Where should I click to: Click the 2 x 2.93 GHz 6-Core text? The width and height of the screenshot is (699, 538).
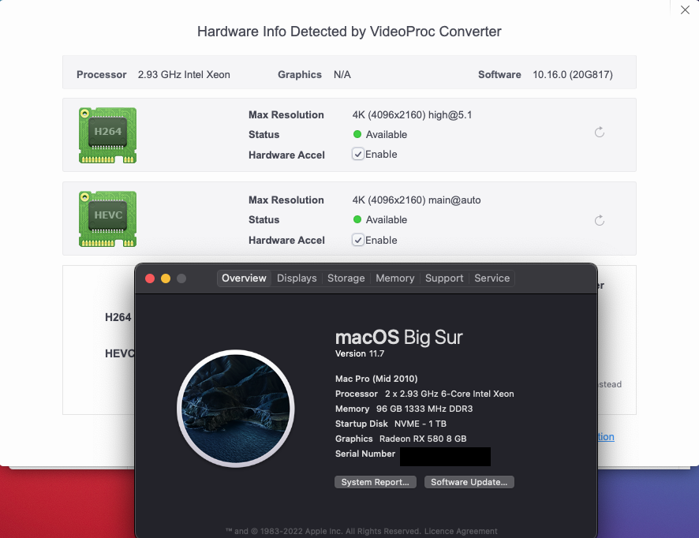450,394
